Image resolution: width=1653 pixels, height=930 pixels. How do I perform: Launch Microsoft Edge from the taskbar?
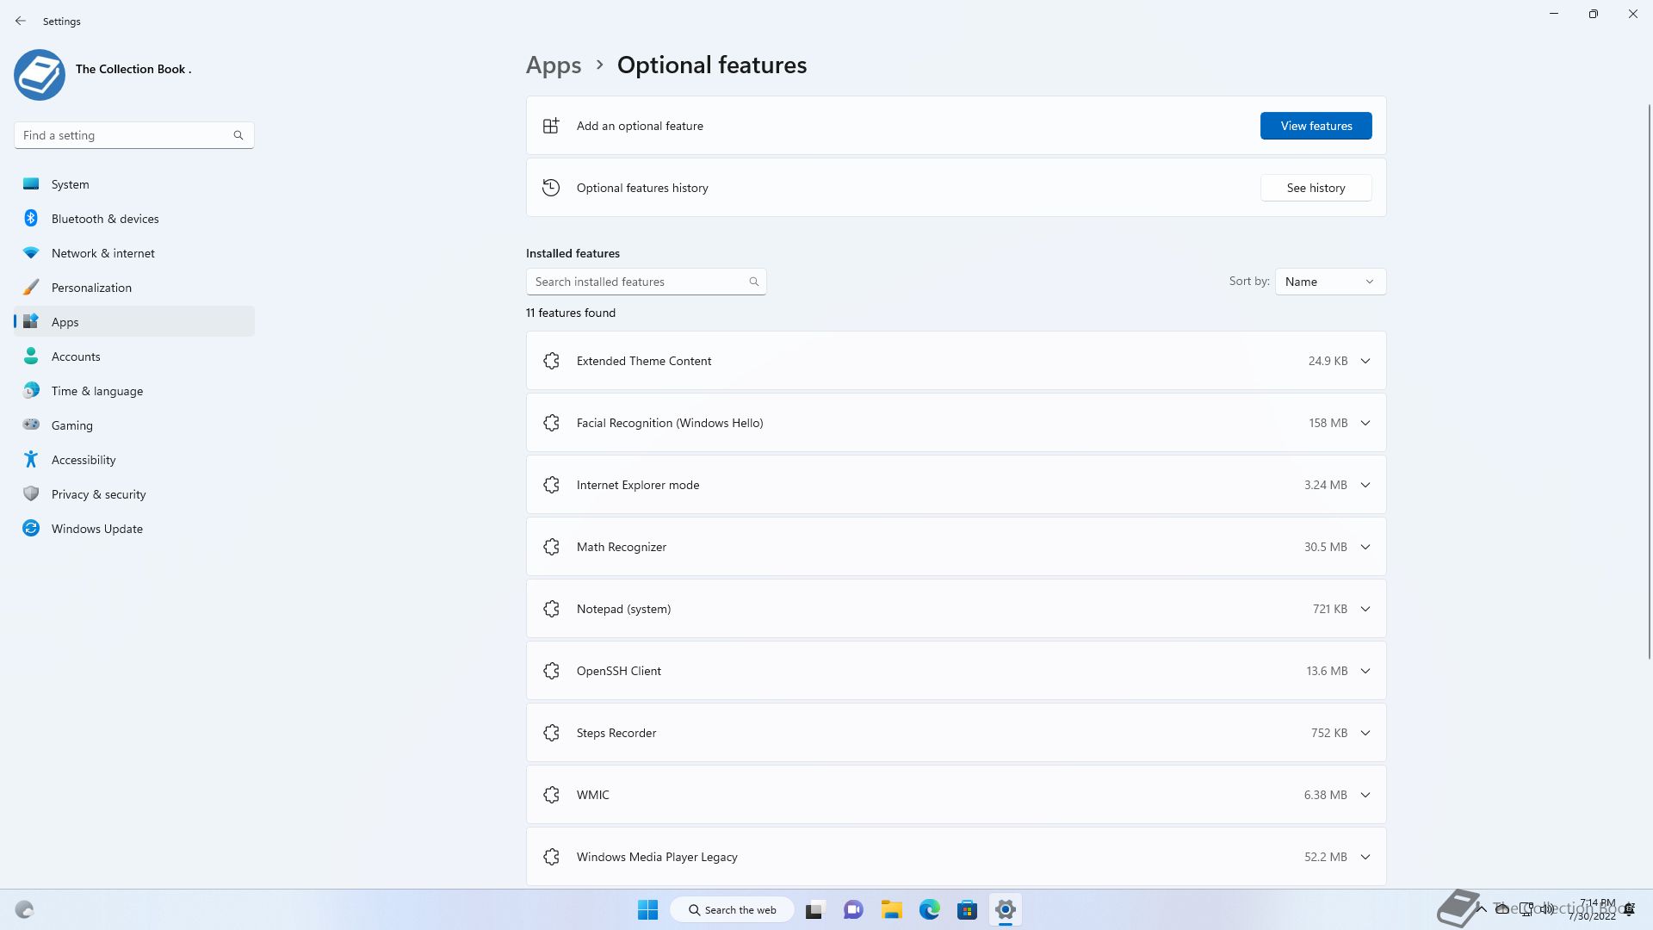(929, 909)
